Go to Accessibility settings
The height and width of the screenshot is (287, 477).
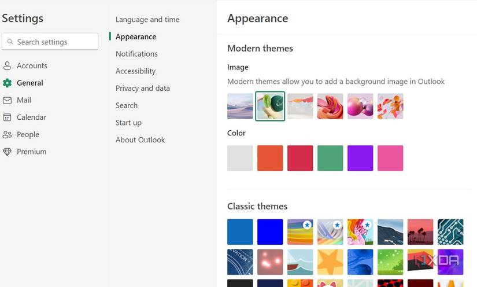[x=135, y=71]
